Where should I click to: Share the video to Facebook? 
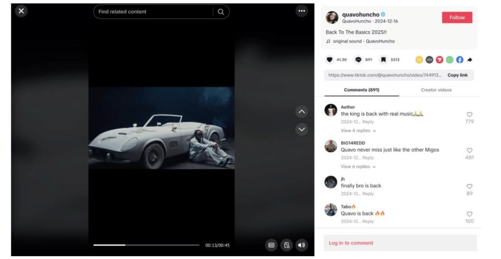459,60
